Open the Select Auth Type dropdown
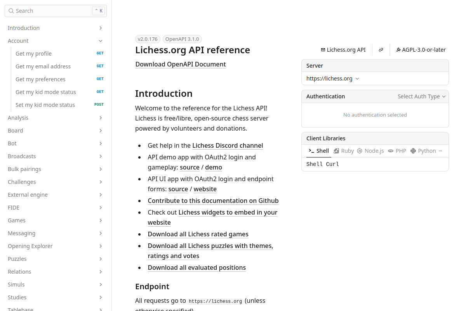Viewport: 466px width, 311px height. [x=421, y=96]
